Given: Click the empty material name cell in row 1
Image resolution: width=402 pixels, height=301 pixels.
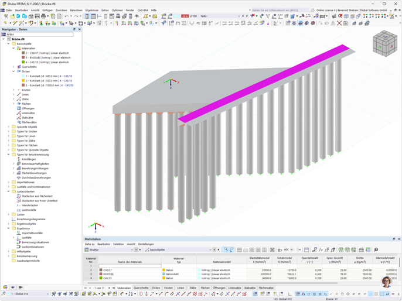Looking at the screenshot, I should coord(130,266).
